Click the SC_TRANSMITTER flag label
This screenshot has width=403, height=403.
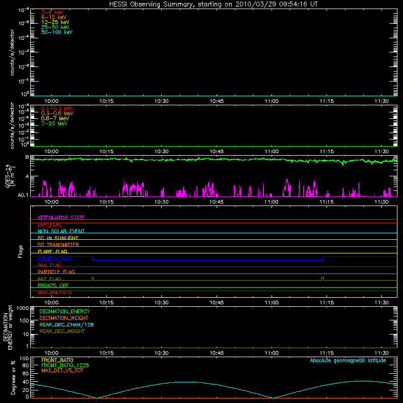tap(58, 245)
